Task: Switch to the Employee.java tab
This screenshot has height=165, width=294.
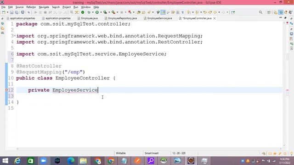Action: 88,18
